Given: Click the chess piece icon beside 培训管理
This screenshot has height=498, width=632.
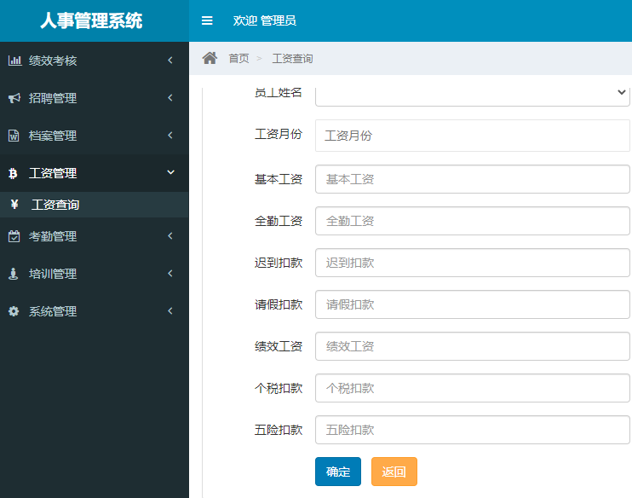Looking at the screenshot, I should pos(13,274).
